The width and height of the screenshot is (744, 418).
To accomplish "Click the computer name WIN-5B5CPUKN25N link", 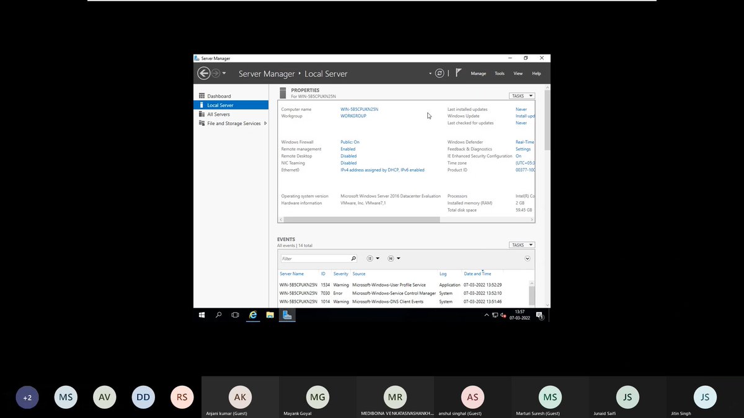I will click(x=359, y=109).
